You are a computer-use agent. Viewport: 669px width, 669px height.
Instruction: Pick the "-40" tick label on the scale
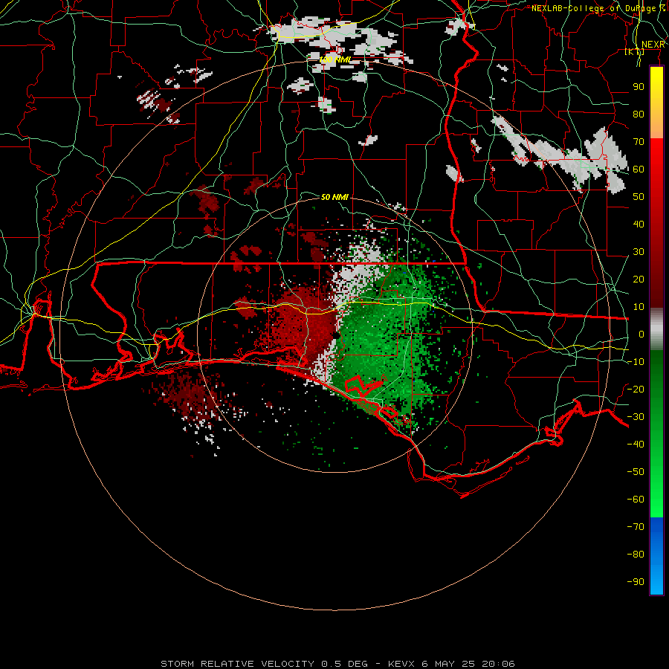tap(636, 445)
